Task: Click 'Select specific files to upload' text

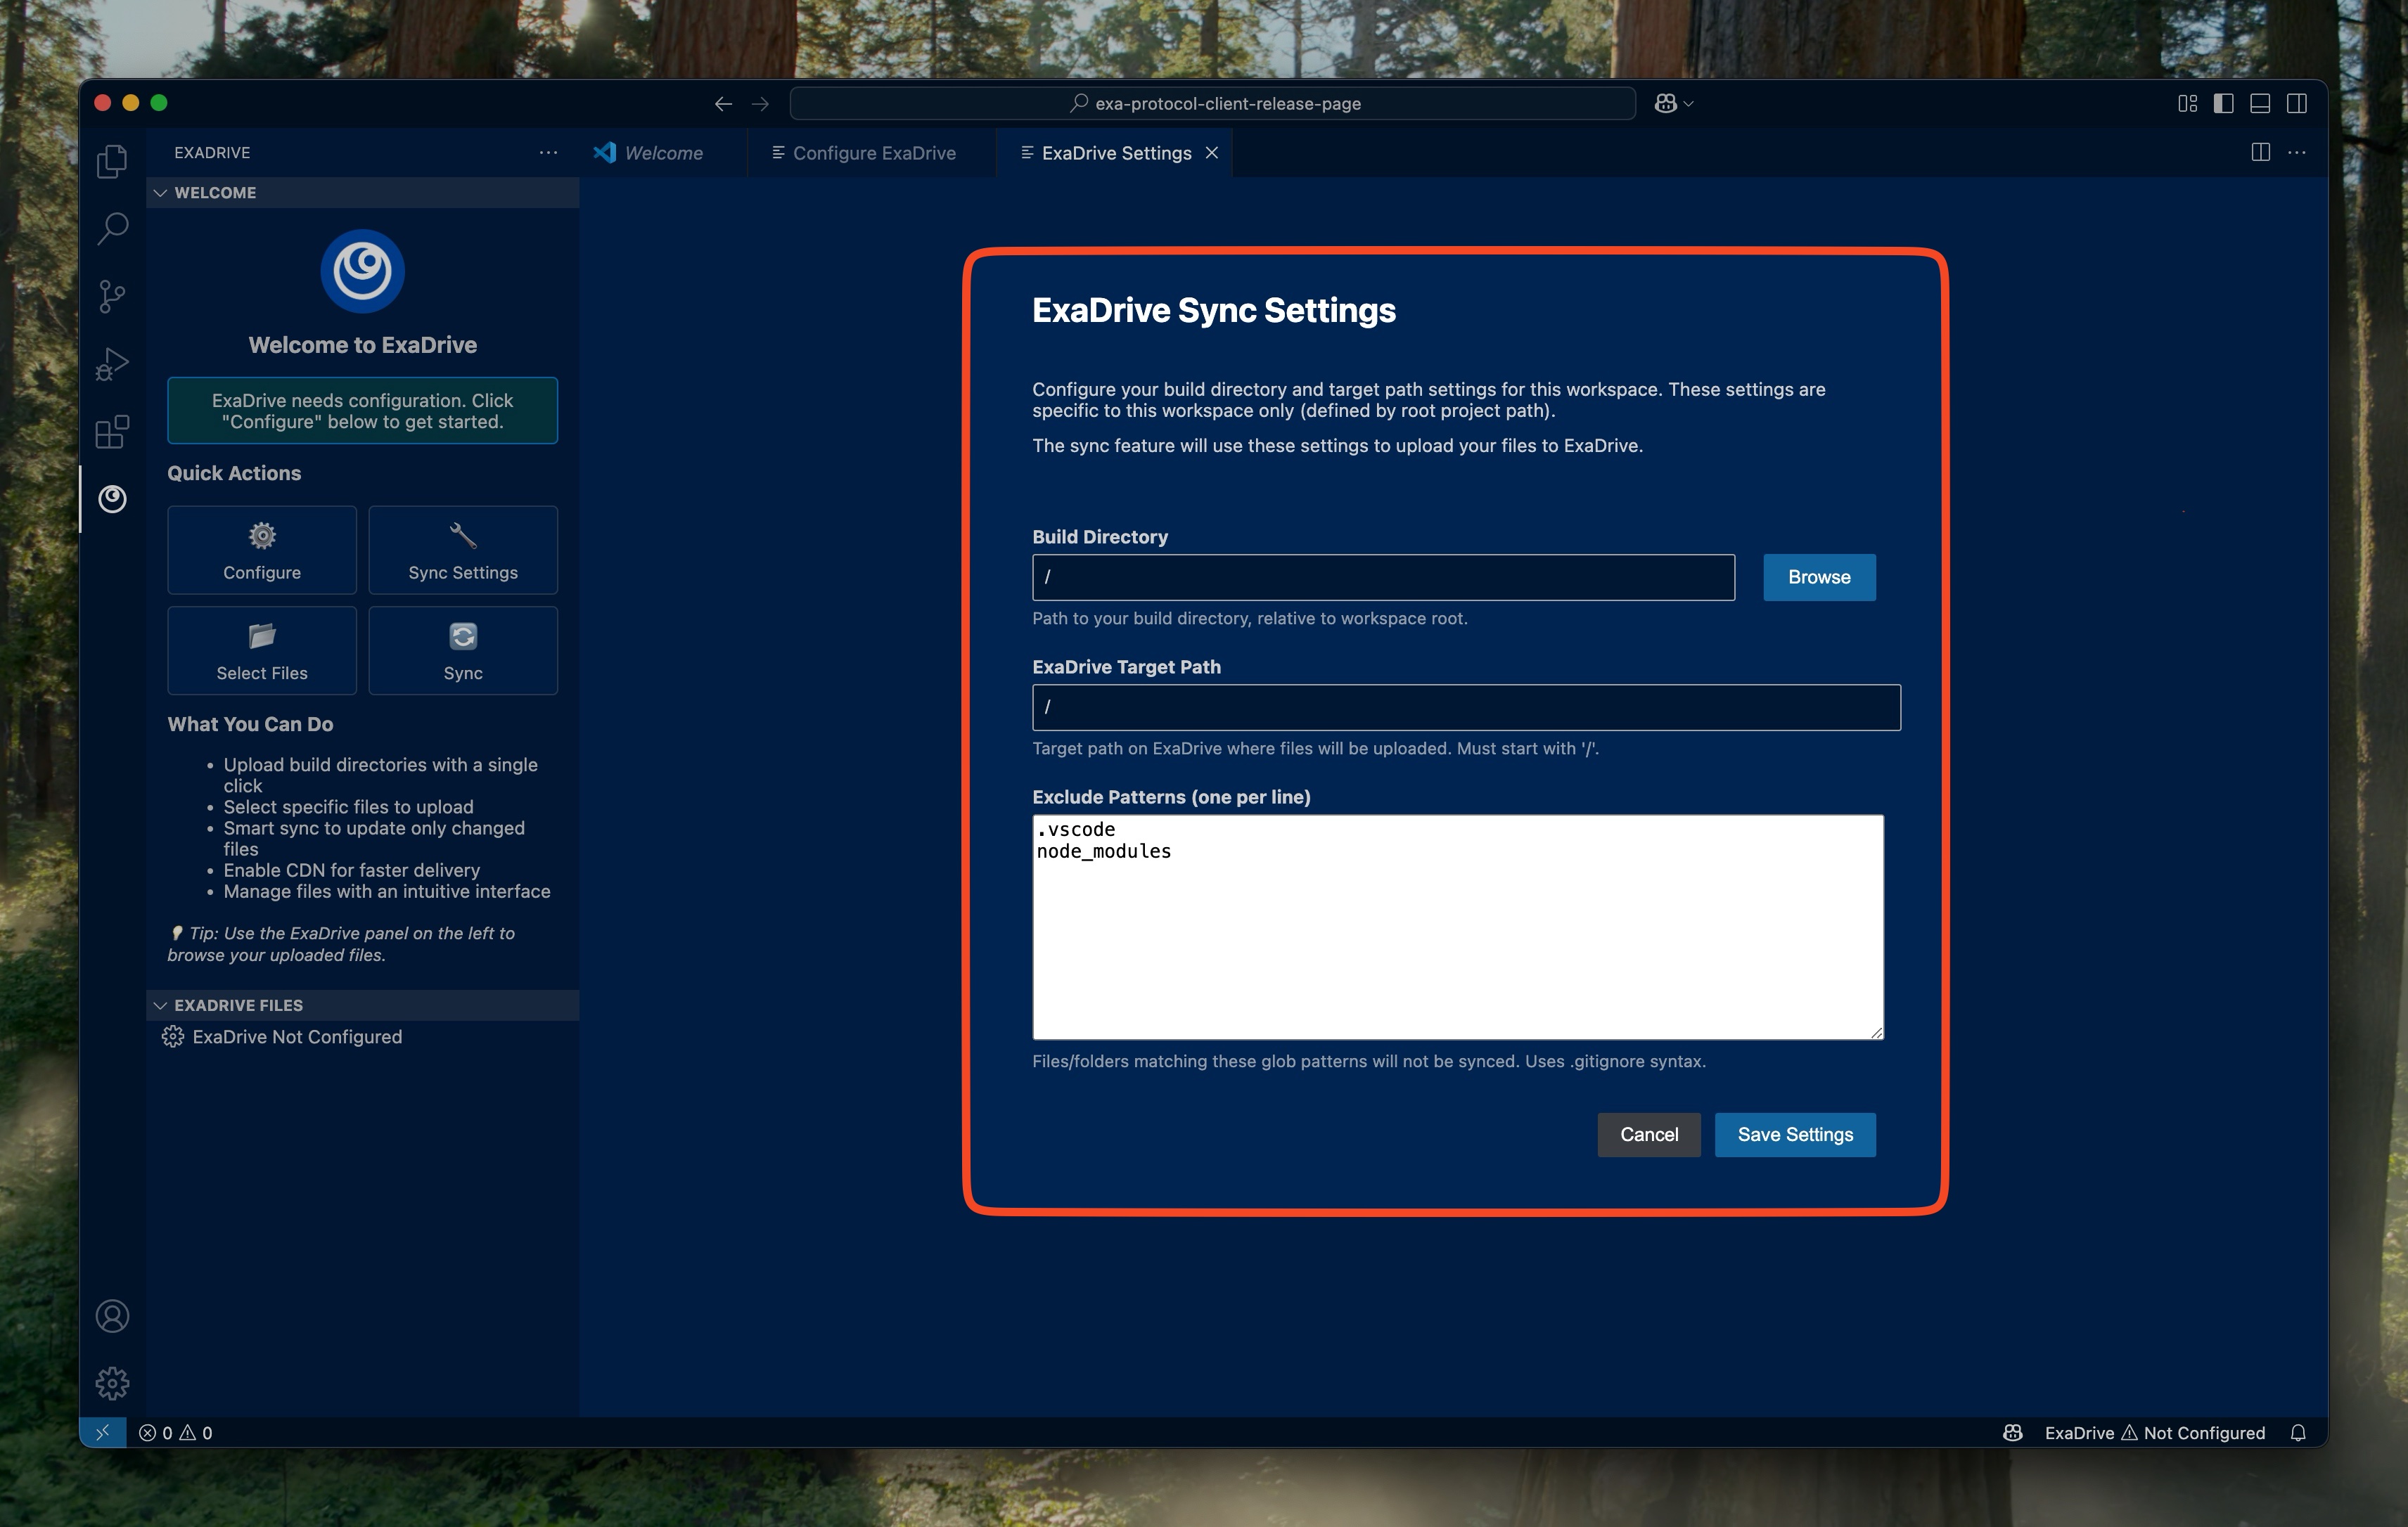Action: (348, 806)
